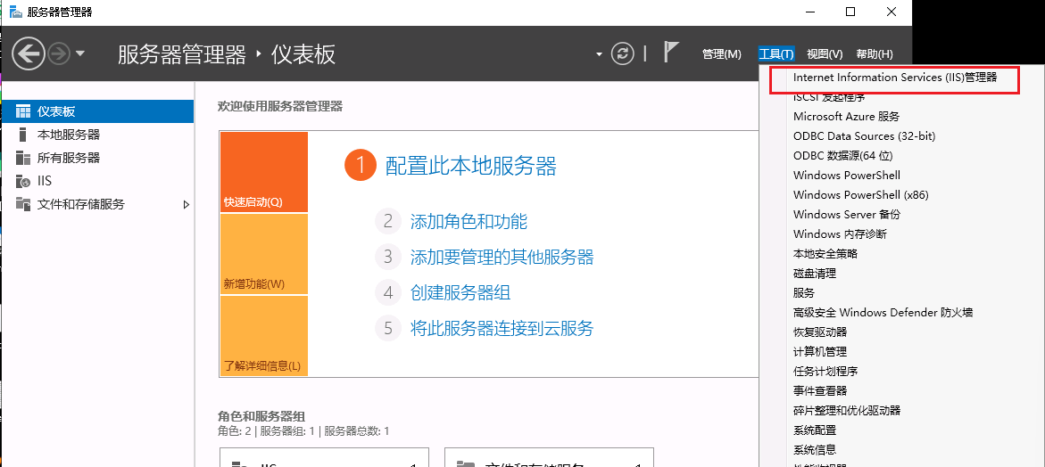Click the 文件和存储服务 icon
Viewport: 1045px width, 467px height.
click(x=23, y=204)
